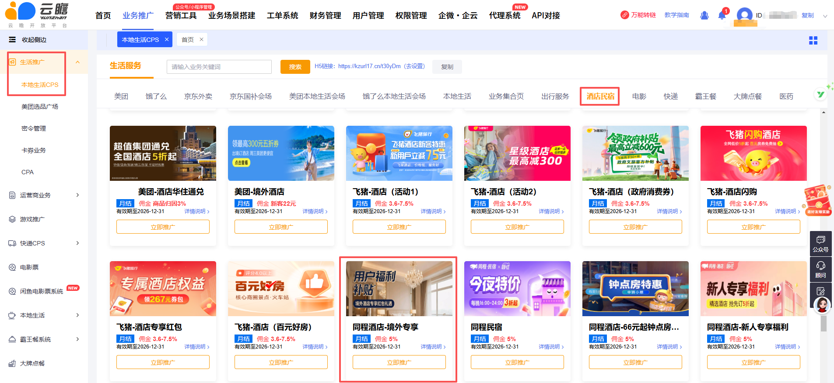Click the notification bell icon
The image size is (834, 383).
722,16
